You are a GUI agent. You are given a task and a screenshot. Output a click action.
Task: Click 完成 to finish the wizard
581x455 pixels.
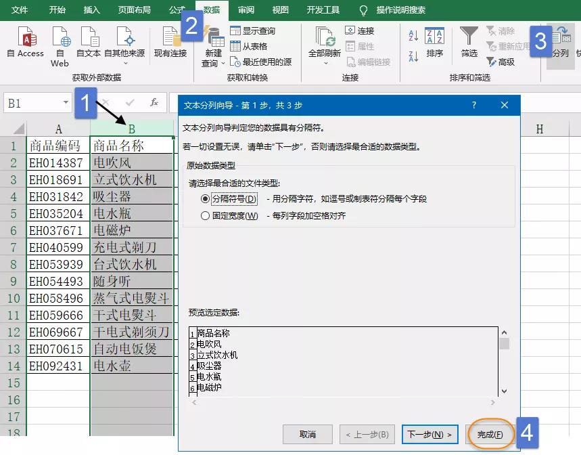pyautogui.click(x=490, y=435)
